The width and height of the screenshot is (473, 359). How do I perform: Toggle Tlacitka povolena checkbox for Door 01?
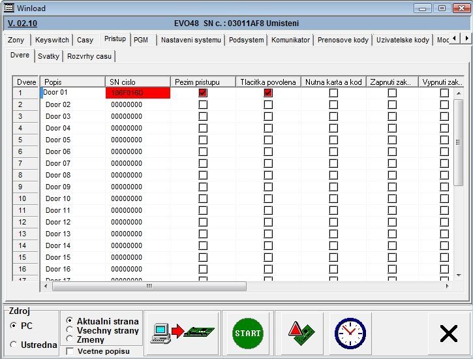point(268,93)
